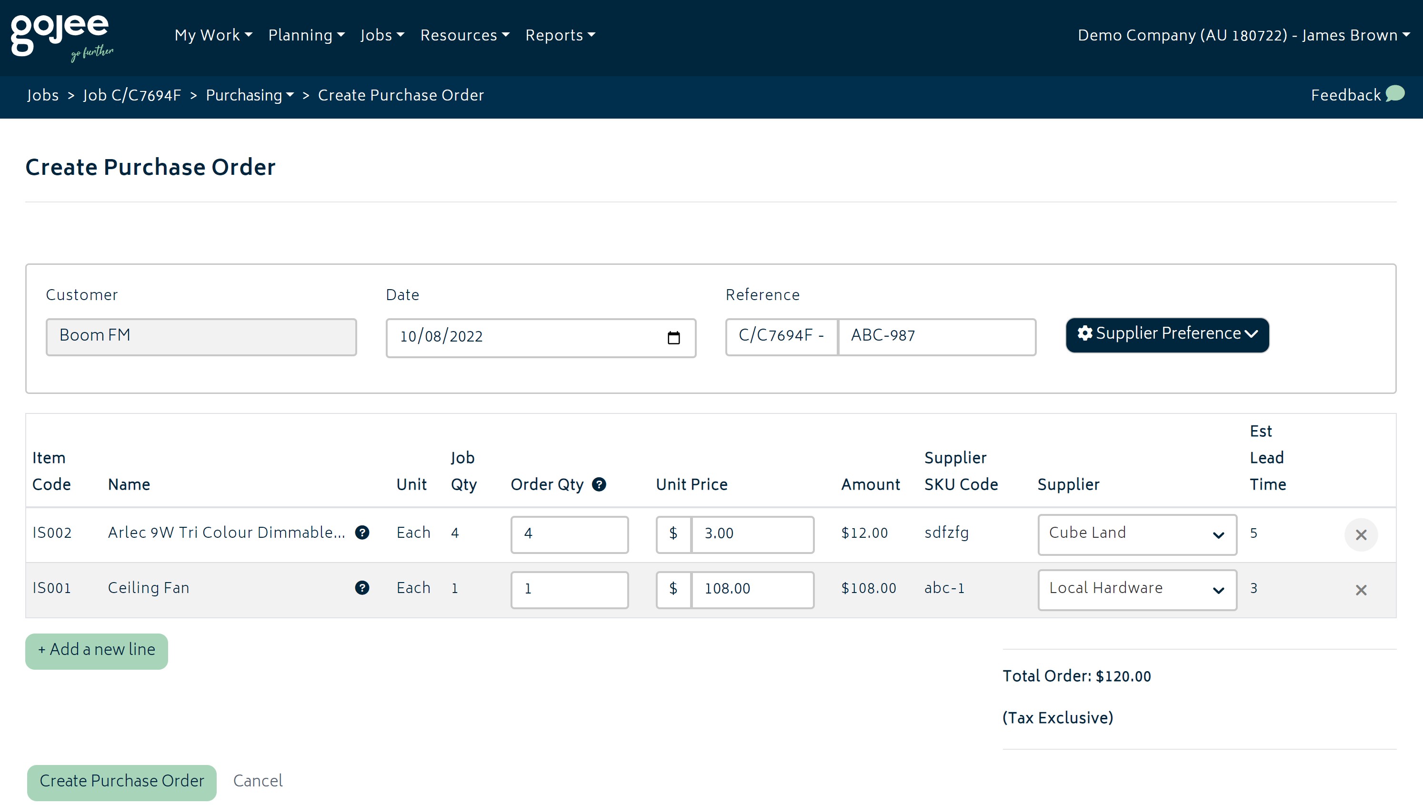The image size is (1423, 805).
Task: Click the remove icon for Arlec 9W row
Action: 1363,534
